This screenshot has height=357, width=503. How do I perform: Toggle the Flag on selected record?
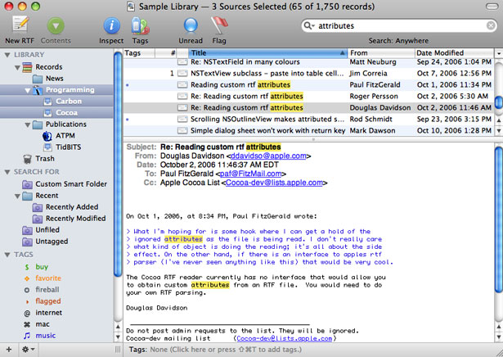click(219, 25)
